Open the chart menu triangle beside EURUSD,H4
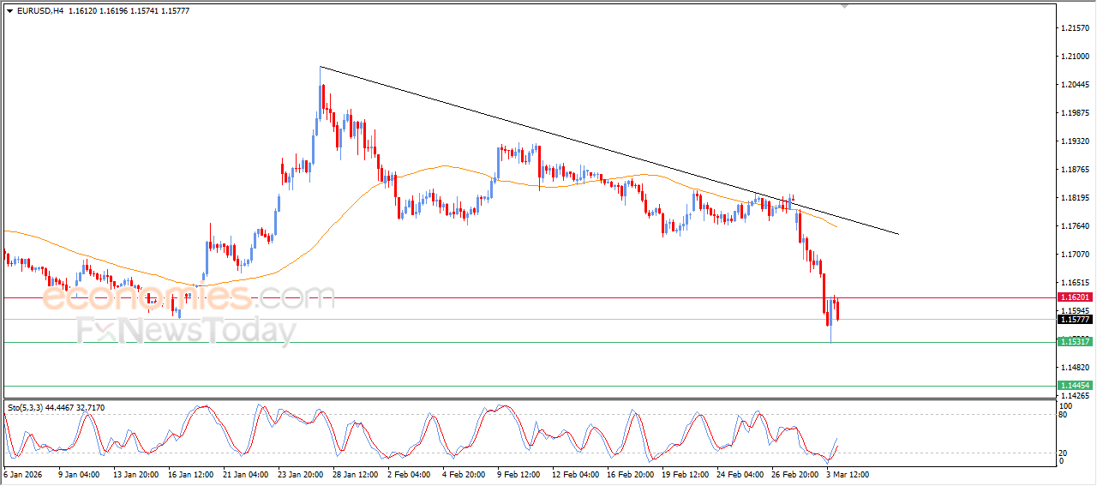The width and height of the screenshot is (1097, 486). pos(9,10)
